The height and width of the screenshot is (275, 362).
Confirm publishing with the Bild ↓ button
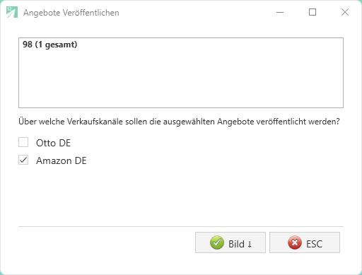tap(230, 242)
